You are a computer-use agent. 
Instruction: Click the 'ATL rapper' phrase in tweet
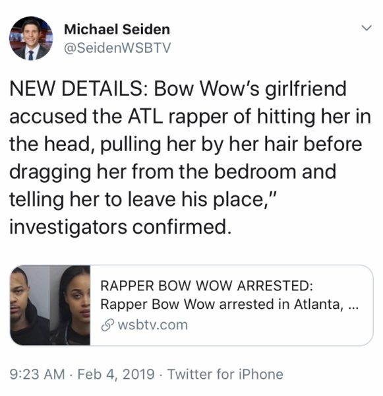pyautogui.click(x=177, y=117)
